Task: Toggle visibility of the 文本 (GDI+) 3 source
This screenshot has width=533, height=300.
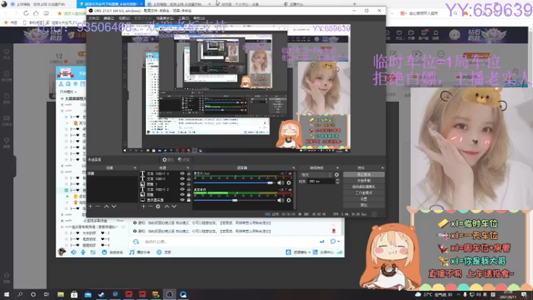Action: pos(182,174)
